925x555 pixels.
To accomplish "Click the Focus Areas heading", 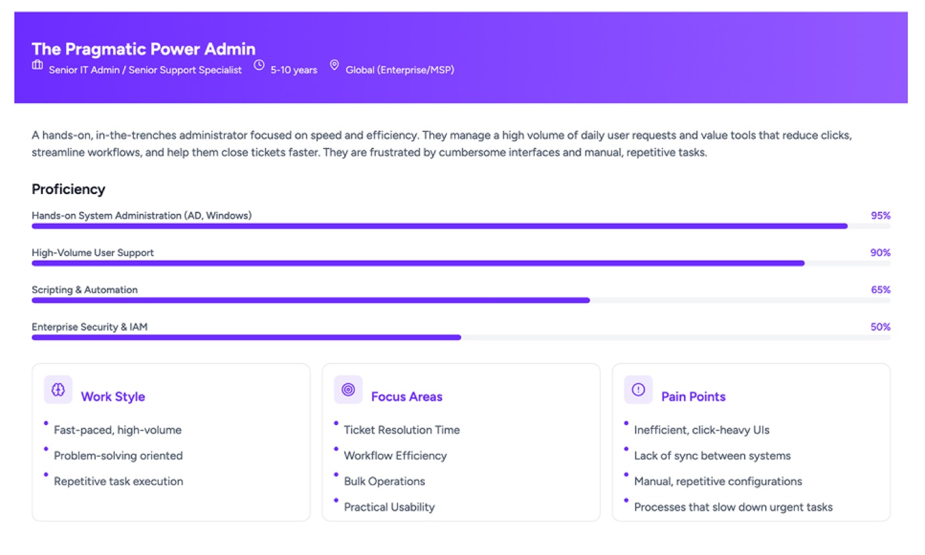I will pos(407,397).
